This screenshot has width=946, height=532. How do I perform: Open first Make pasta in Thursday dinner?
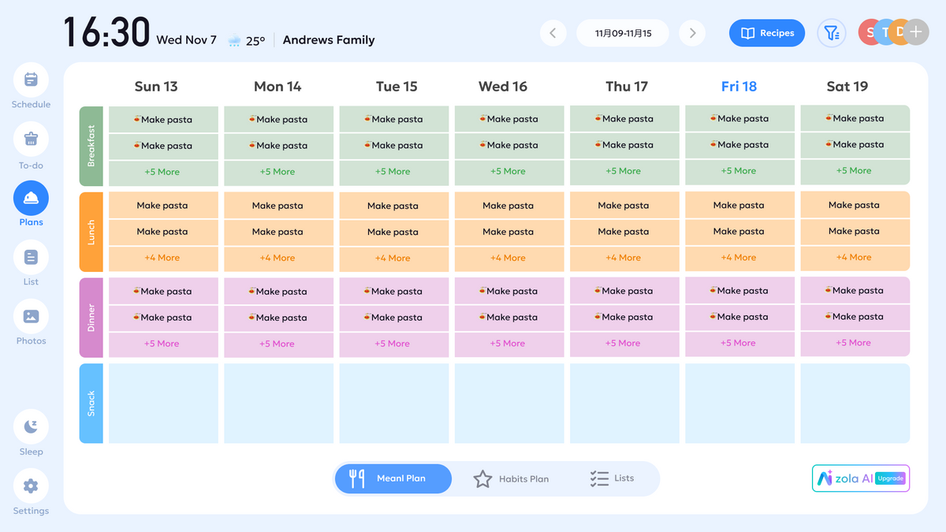[x=624, y=291]
